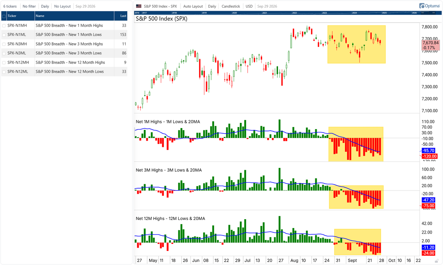443x265 pixels.
Task: Select the S&P 500 Breadth - New 1 Month Lows name
Action: tap(69, 35)
